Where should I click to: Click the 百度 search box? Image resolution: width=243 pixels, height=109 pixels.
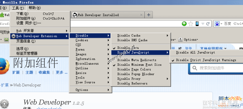pos(228,24)
